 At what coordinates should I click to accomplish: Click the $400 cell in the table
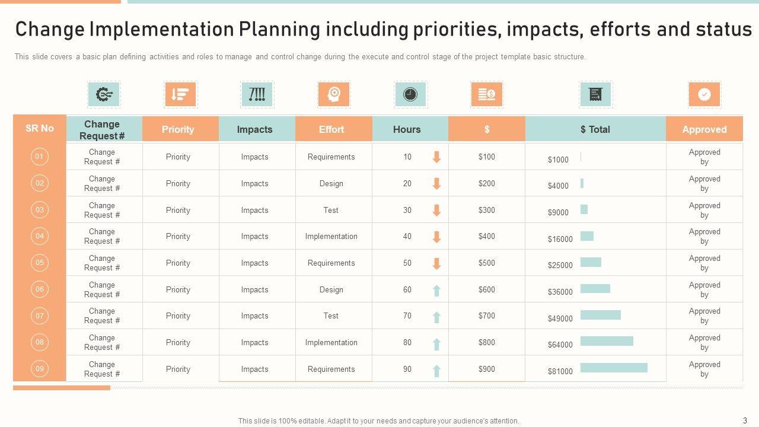pyautogui.click(x=487, y=236)
